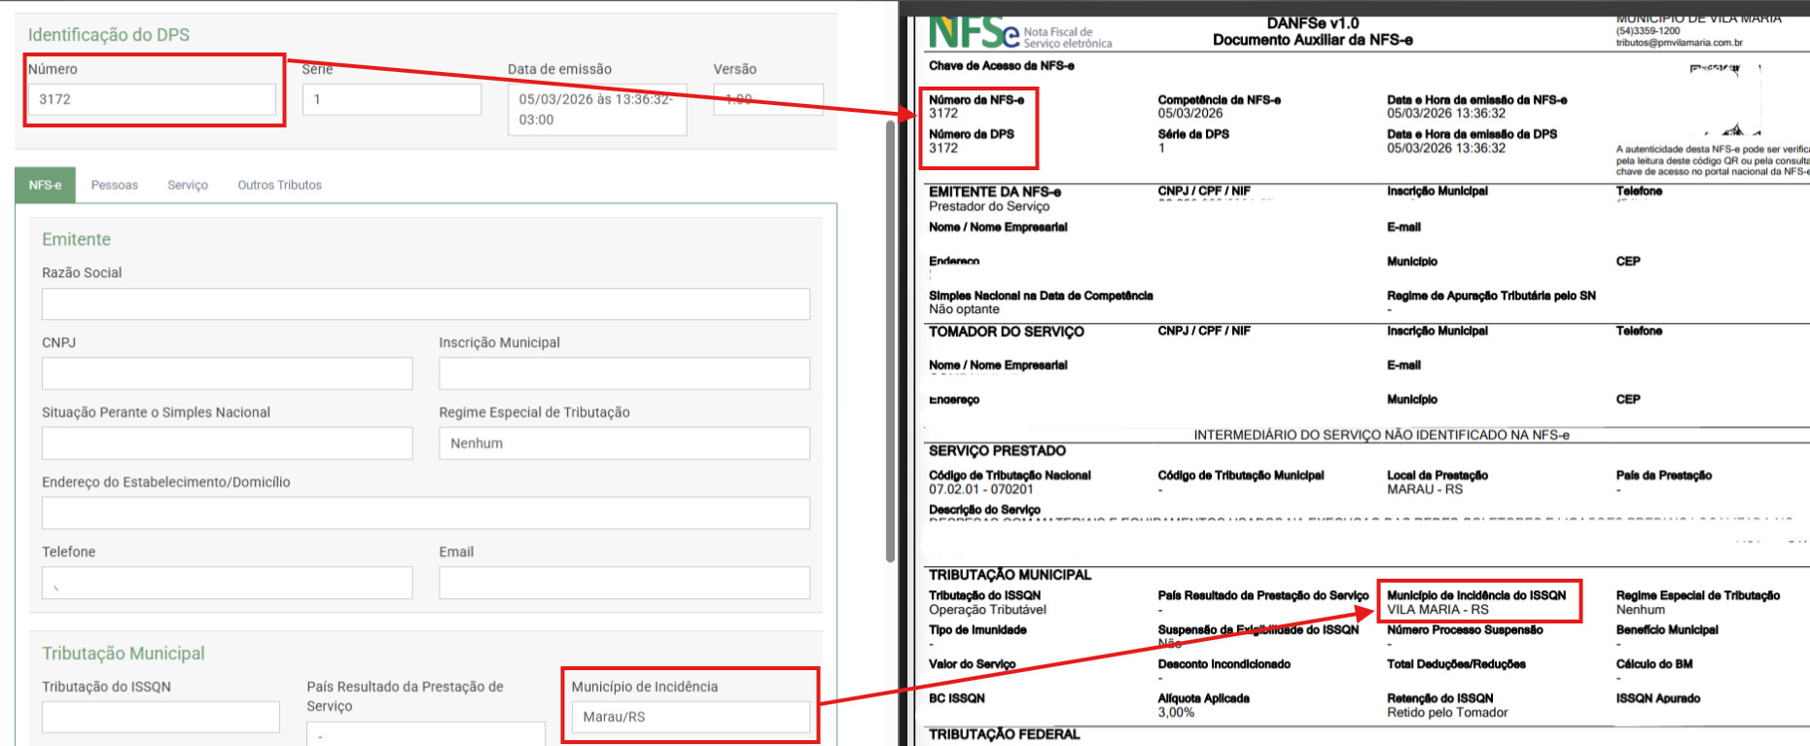
Task: Click the Data de emissão field
Action: (596, 109)
